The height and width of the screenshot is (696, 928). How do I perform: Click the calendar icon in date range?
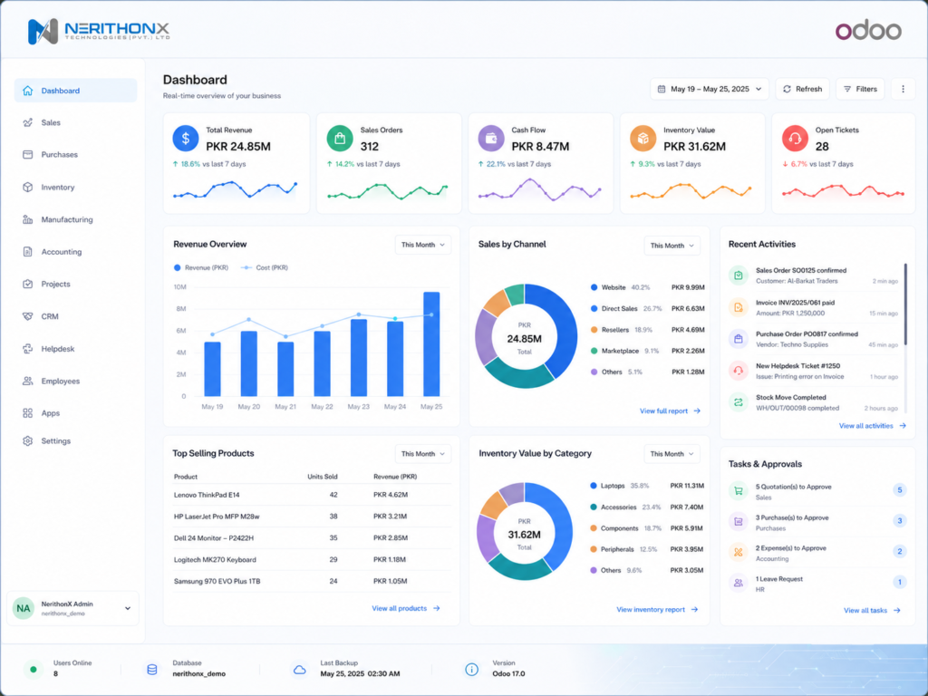(x=662, y=89)
